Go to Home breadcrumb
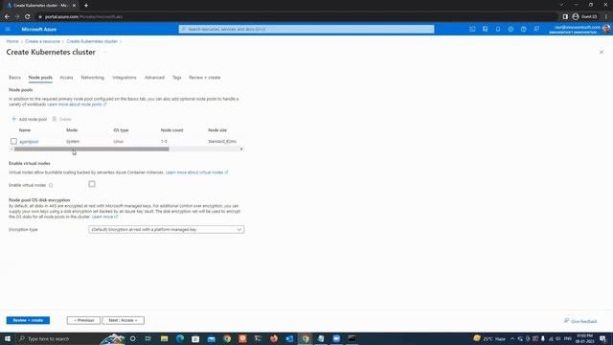The image size is (613, 345). (12, 41)
